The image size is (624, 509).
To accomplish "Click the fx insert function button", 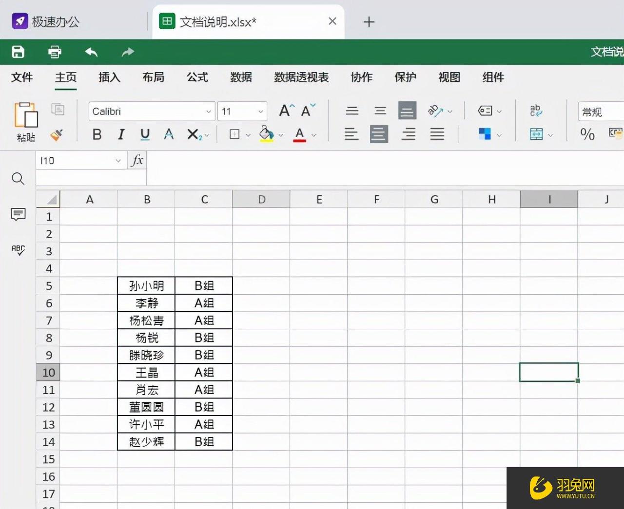I will point(137,160).
